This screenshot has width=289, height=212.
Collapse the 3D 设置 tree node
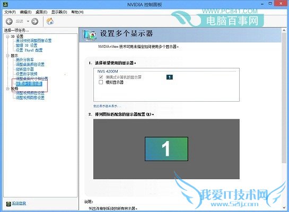click(x=7, y=37)
